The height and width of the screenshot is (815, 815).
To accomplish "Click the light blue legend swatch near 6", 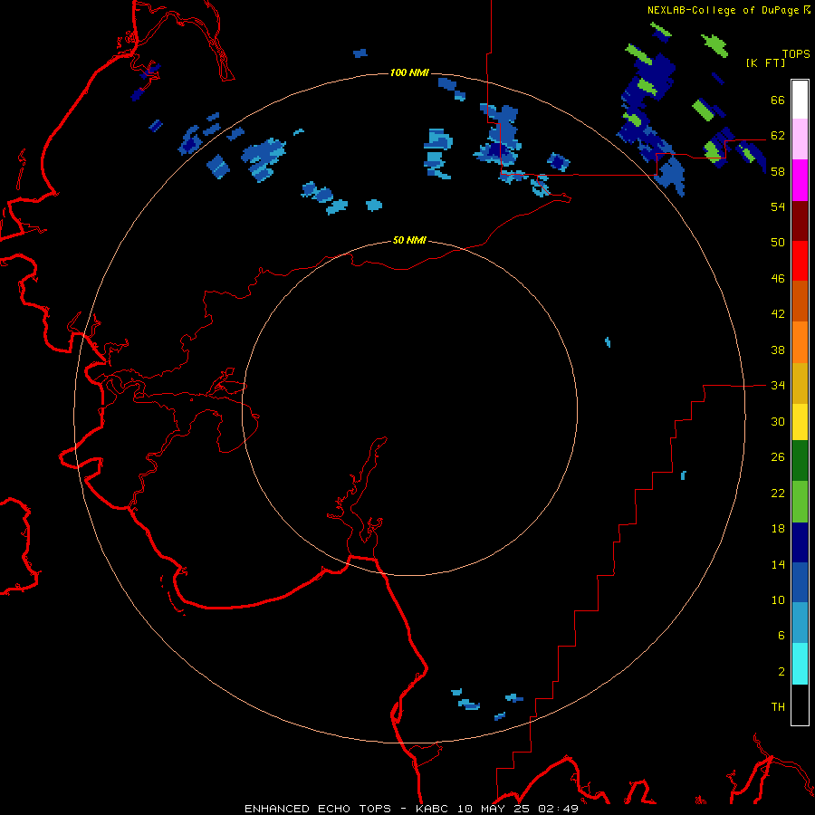I will click(x=800, y=623).
